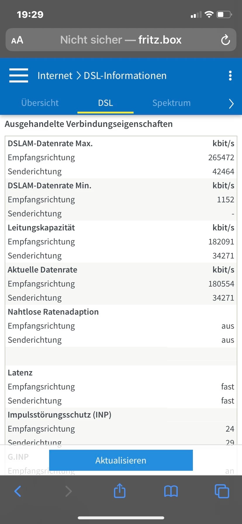The width and height of the screenshot is (242, 524).
Task: Tap the status bar clock showing 19:29
Action: pos(30,14)
